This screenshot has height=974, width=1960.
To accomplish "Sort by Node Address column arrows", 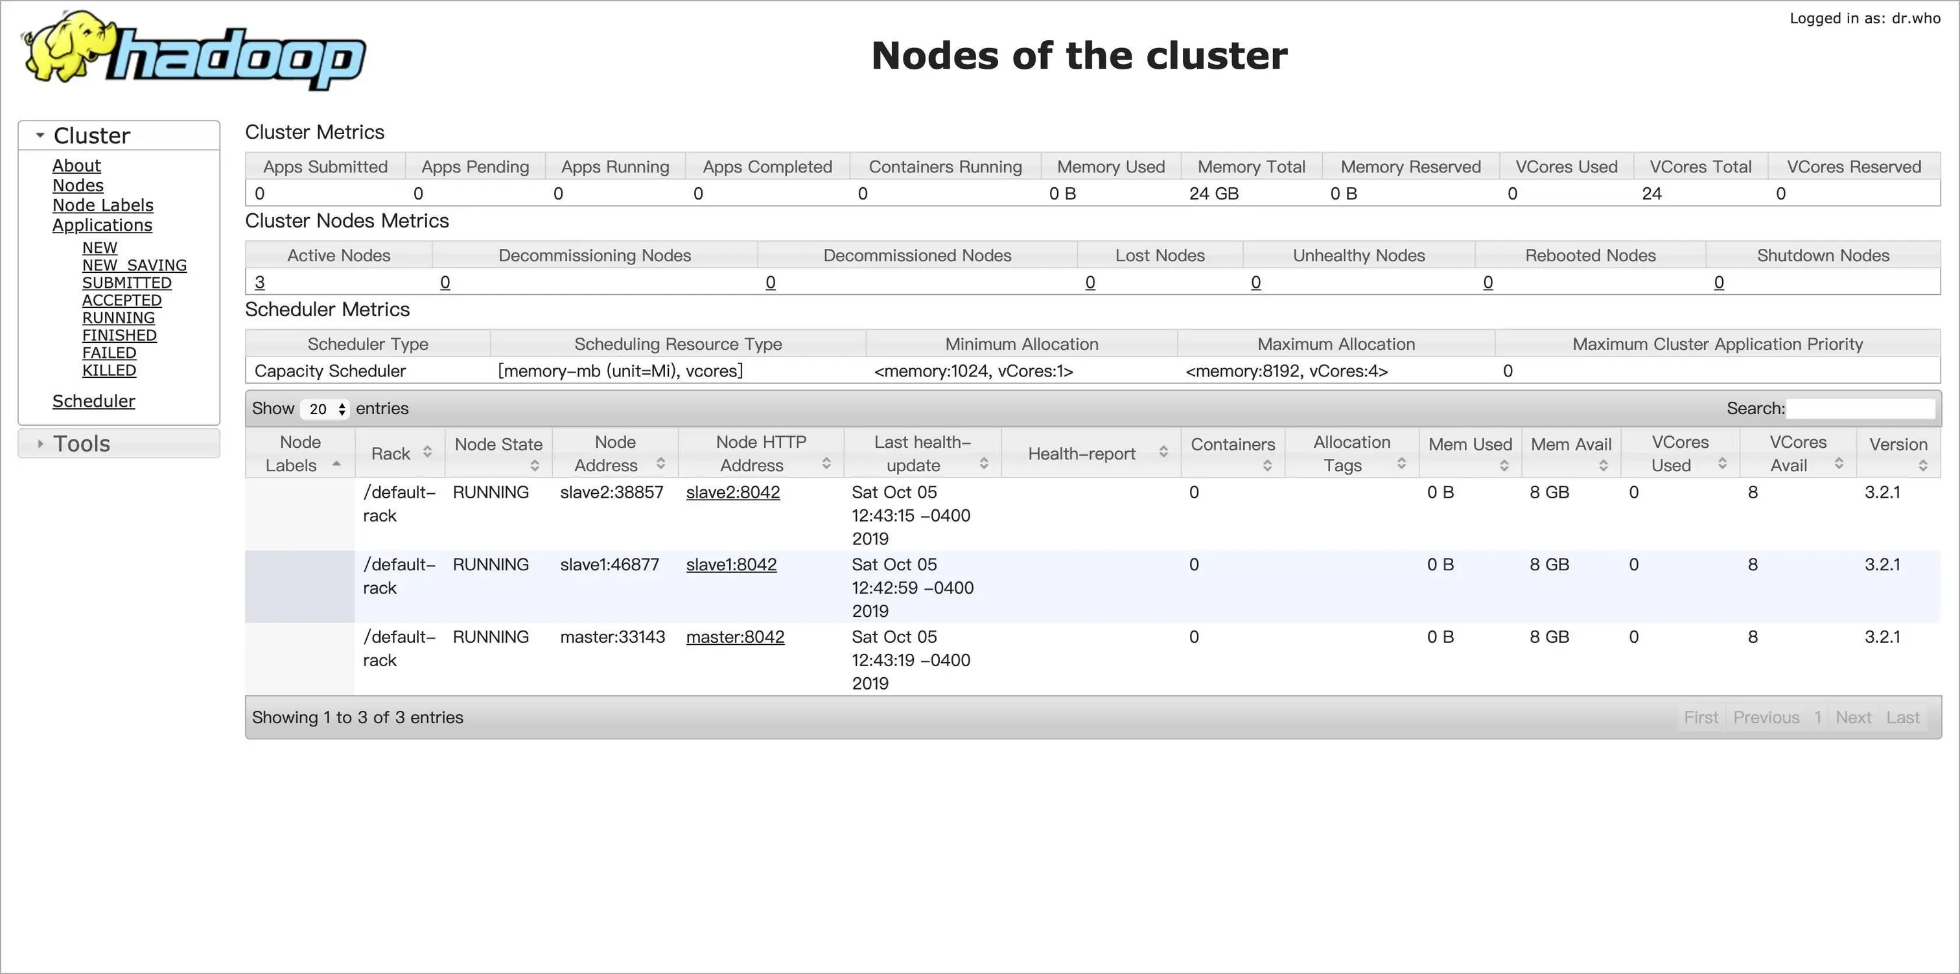I will point(660,463).
